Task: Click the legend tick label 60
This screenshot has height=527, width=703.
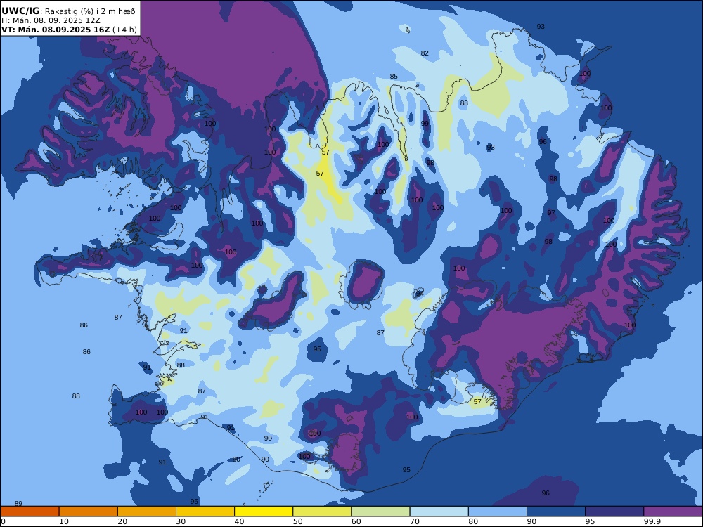Action: click(356, 521)
